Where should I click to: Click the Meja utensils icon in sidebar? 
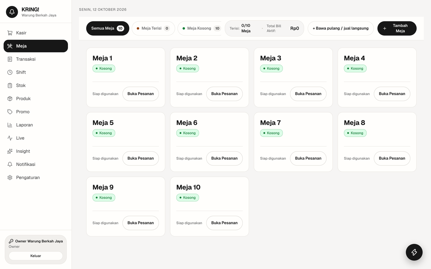click(10, 46)
